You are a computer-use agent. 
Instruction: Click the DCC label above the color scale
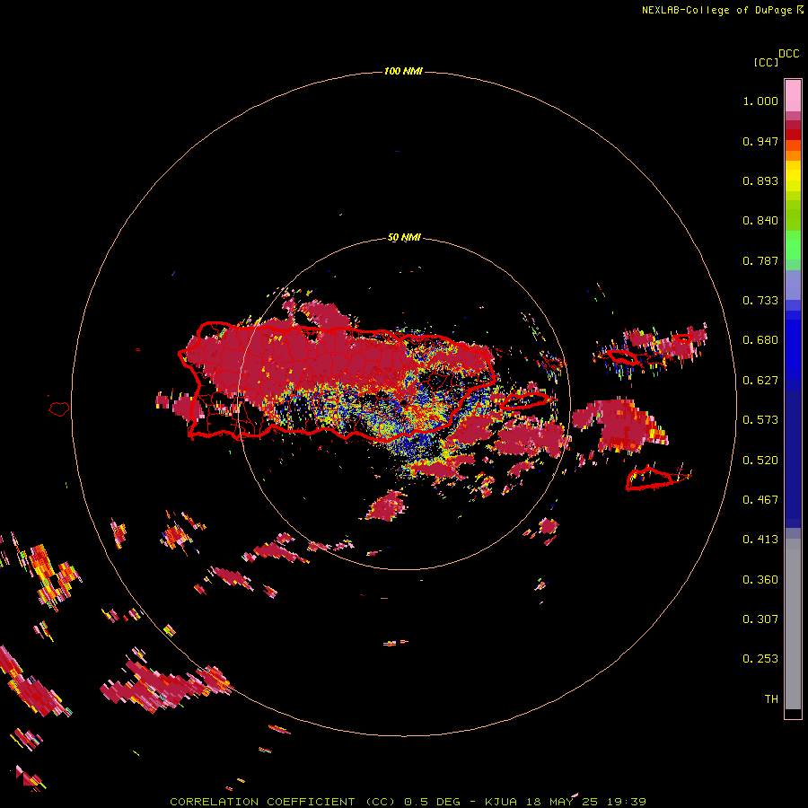coord(788,54)
